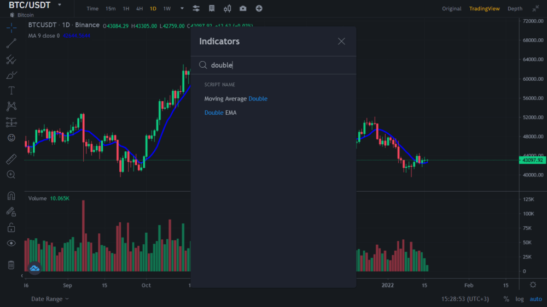The image size is (547, 307).
Task: Expand more time intervals dropdown arrow
Action: [x=182, y=9]
